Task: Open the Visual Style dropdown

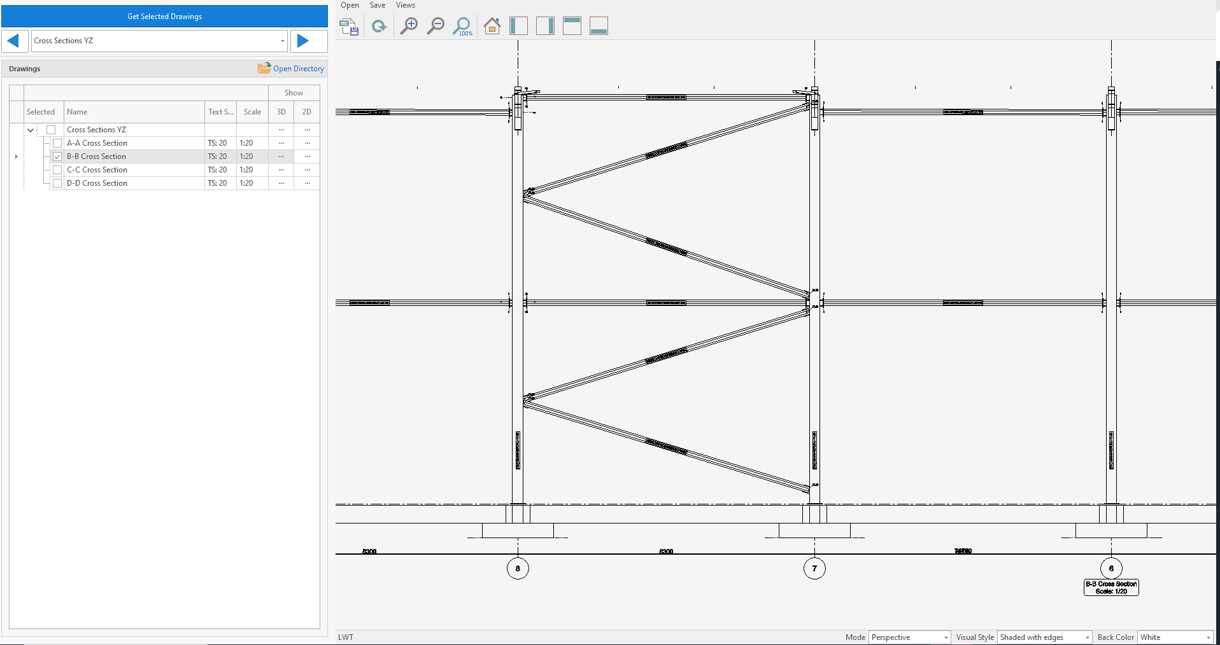Action: coord(1044,637)
